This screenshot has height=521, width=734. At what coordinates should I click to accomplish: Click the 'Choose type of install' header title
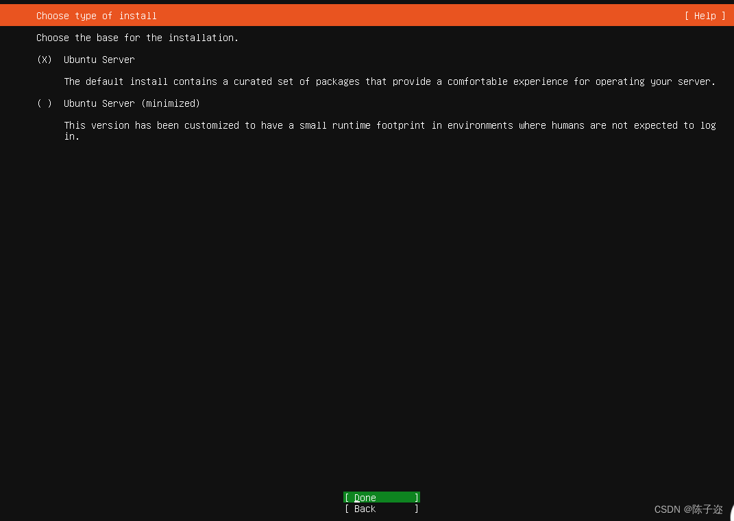97,16
